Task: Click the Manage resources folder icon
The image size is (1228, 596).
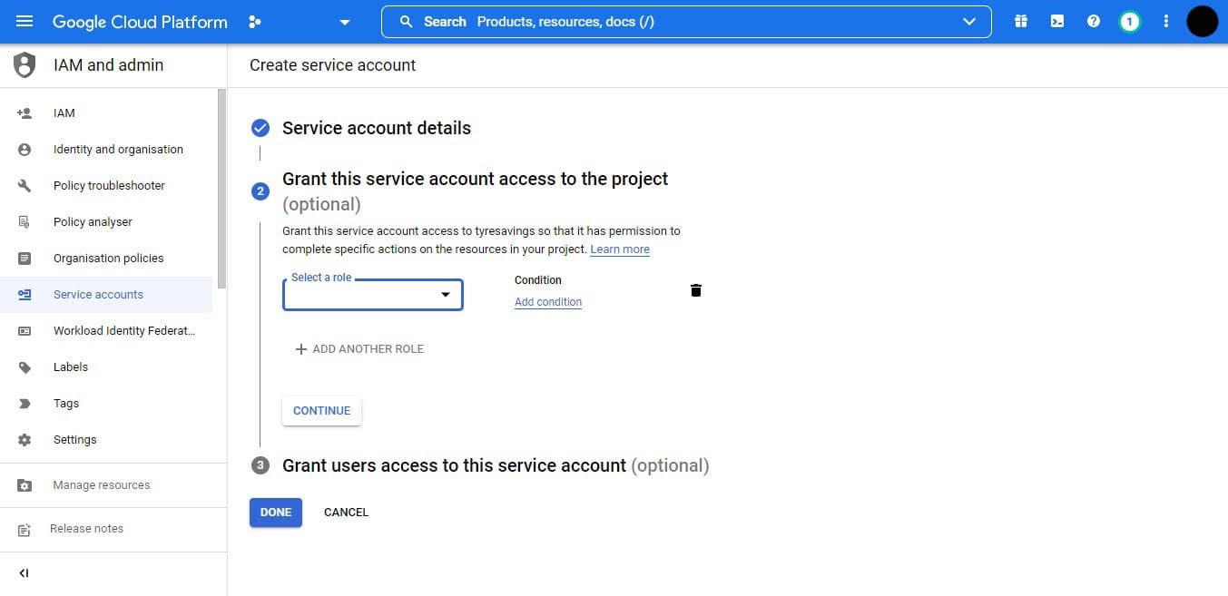Action: click(x=25, y=485)
